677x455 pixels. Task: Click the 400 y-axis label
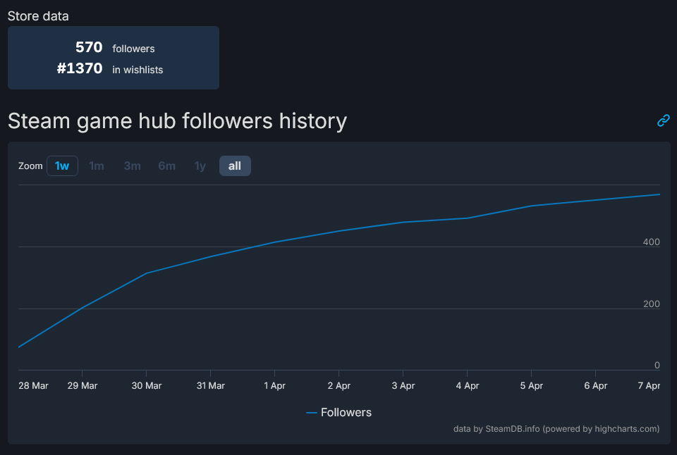click(x=651, y=242)
